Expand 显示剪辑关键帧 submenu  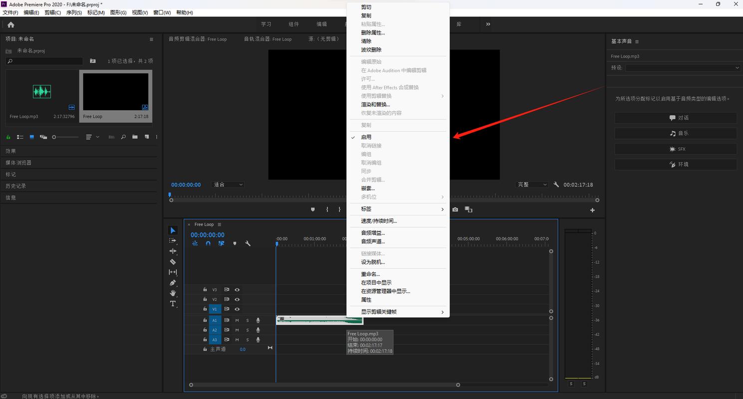pos(398,312)
